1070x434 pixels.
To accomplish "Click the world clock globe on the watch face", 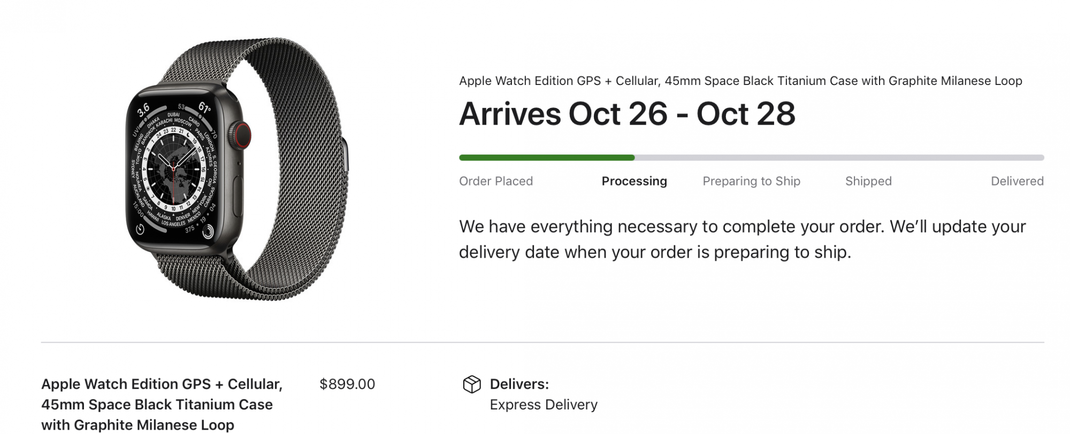I will click(x=173, y=167).
